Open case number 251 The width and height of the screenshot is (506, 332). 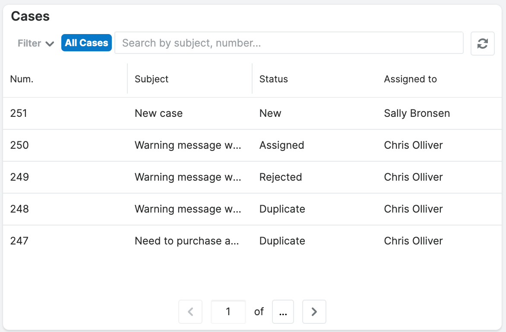coord(19,113)
